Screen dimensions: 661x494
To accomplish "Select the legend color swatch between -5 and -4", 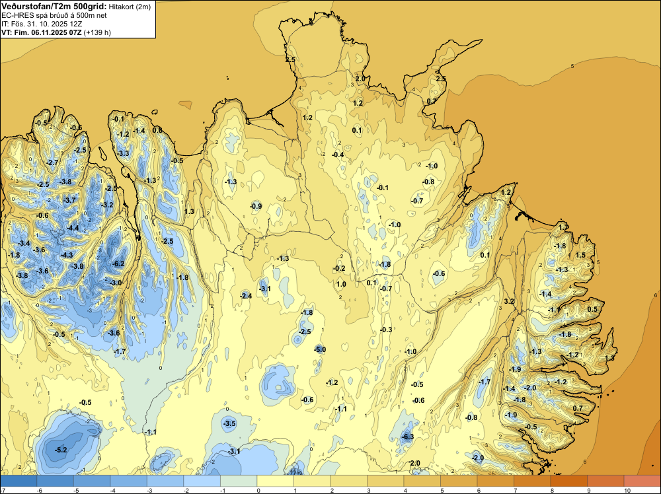I will (92, 481).
